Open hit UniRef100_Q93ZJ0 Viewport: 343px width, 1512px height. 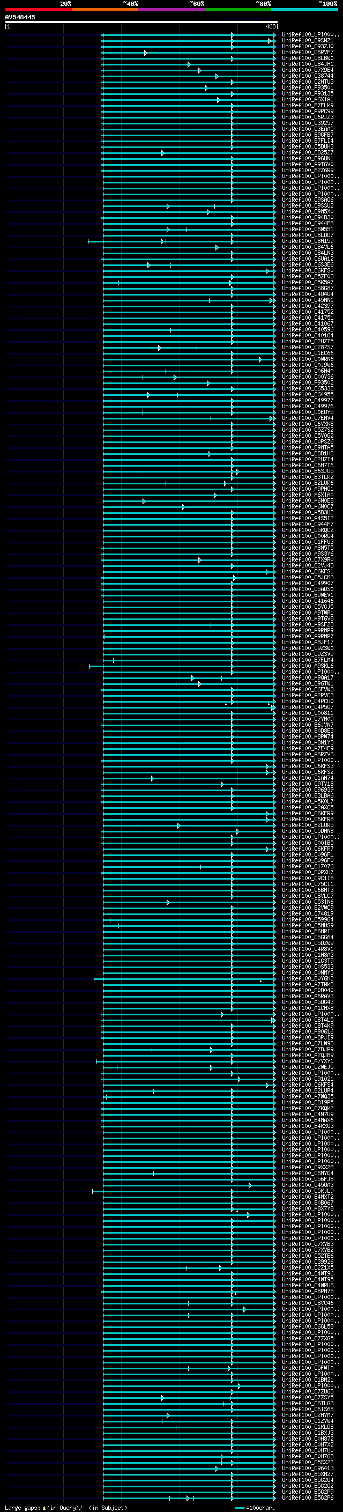[308, 46]
